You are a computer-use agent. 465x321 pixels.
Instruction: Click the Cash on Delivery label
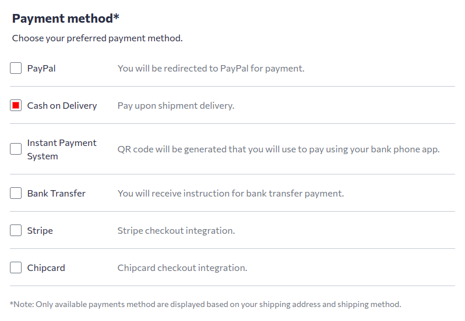click(x=62, y=106)
